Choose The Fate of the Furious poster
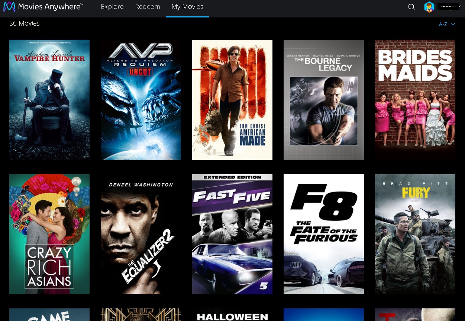The height and width of the screenshot is (321, 465). point(324,234)
